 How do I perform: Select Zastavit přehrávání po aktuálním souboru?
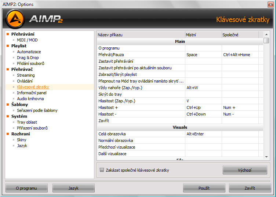pyautogui.click(x=180, y=68)
